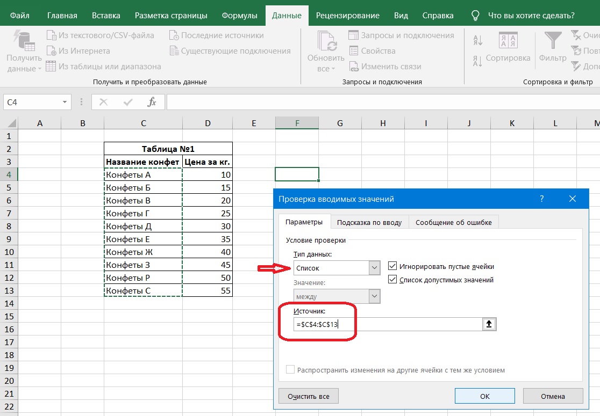The height and width of the screenshot is (416, 600).
Task: Select cell Конфеты С
Action: coord(143,290)
